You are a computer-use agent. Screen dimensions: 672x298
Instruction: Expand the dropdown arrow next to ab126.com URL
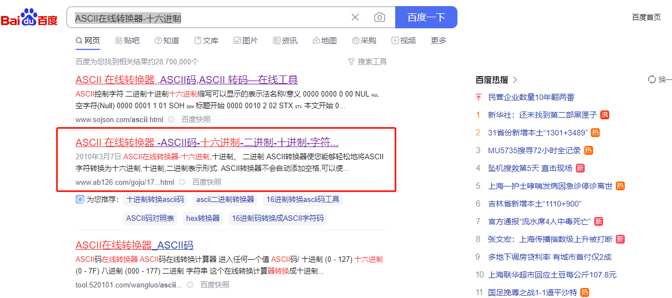click(182, 182)
